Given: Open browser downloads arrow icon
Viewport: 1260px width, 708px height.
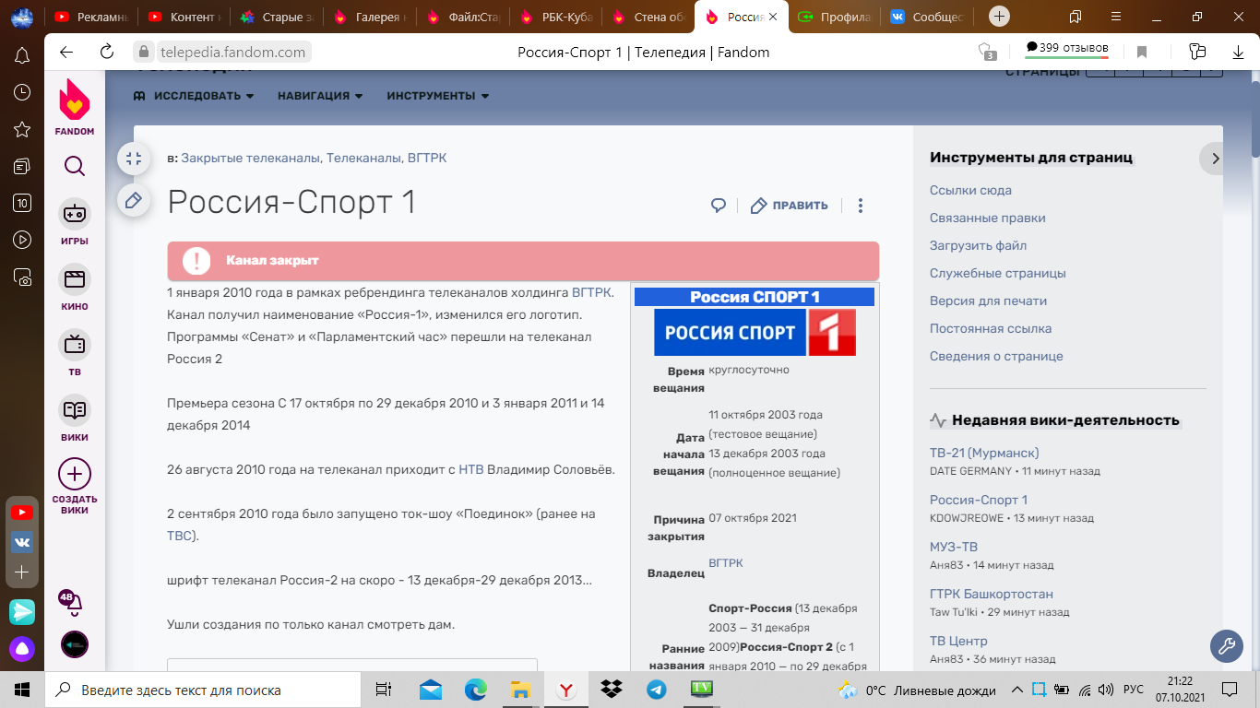Looking at the screenshot, I should 1238,52.
